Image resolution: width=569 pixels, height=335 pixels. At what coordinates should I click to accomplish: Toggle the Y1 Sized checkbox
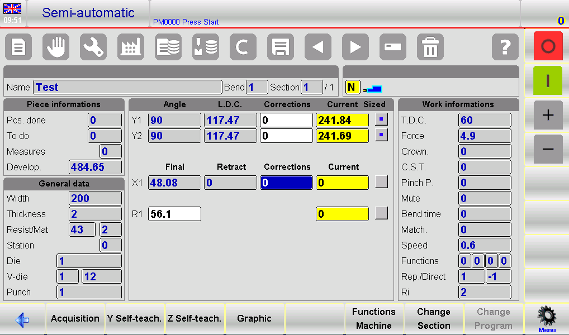click(x=381, y=119)
